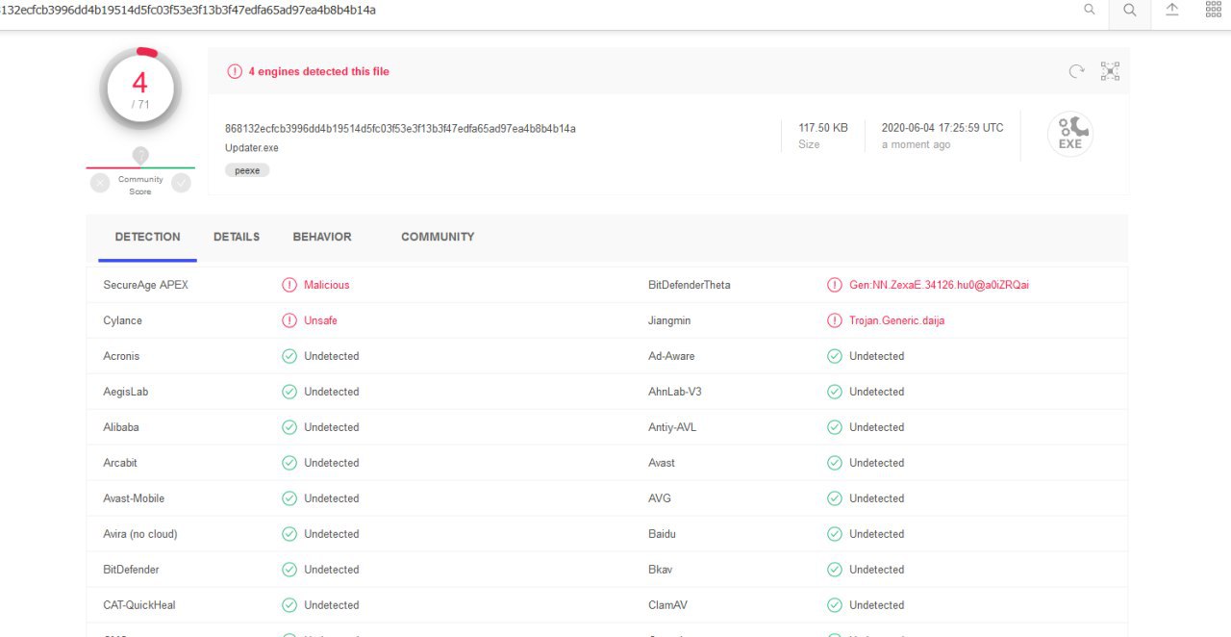Image resolution: width=1231 pixels, height=637 pixels.
Task: Click the Undetected check icon for Baidu
Action: coord(835,534)
